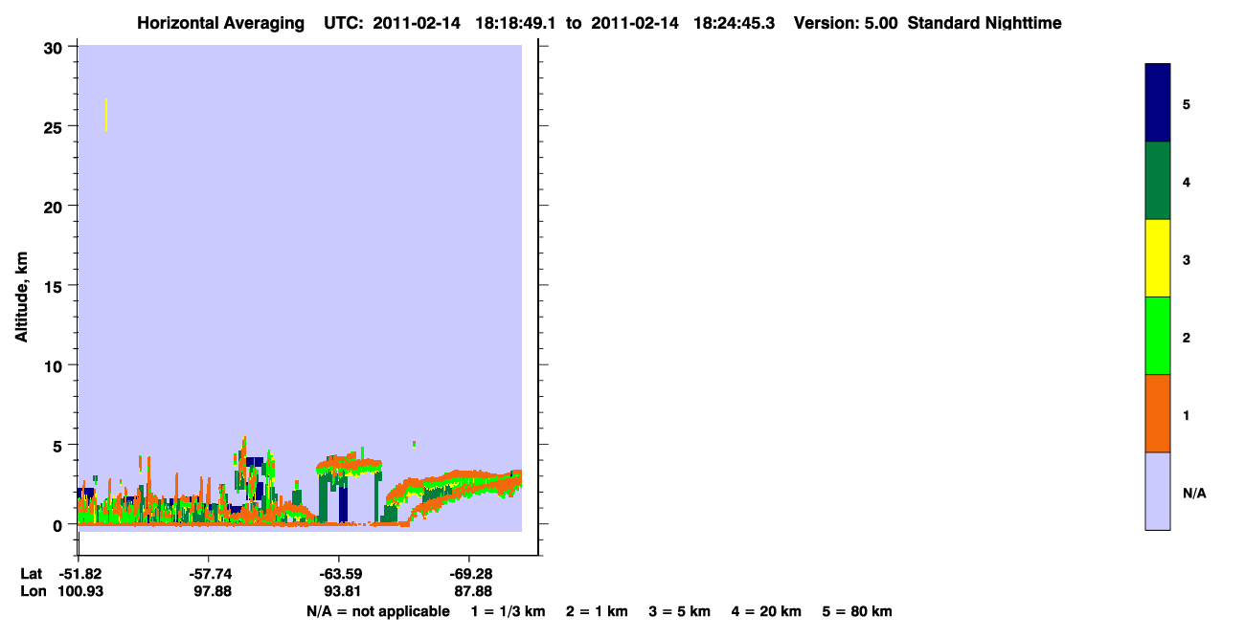Click the latitude value '-57.74'
1245x638 pixels.
pyautogui.click(x=209, y=574)
